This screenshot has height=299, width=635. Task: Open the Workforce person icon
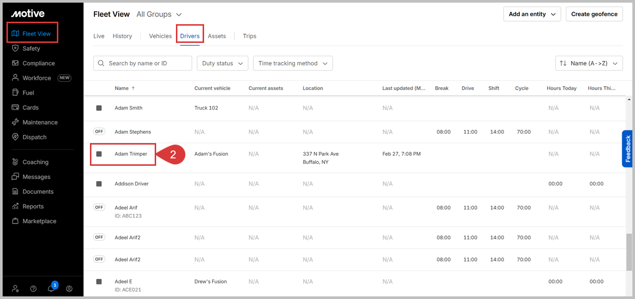coord(15,78)
